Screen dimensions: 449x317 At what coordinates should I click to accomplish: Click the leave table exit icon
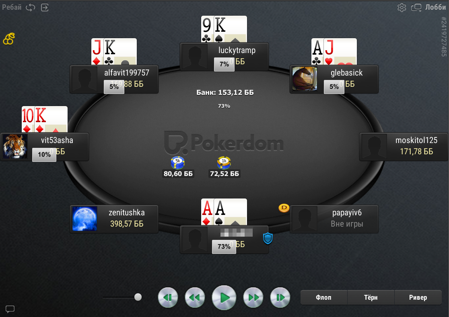(45, 7)
